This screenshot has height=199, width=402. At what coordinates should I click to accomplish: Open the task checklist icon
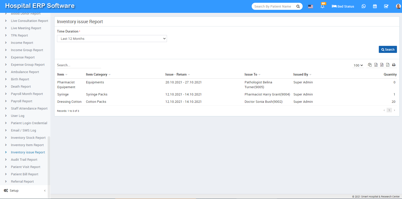click(x=386, y=6)
